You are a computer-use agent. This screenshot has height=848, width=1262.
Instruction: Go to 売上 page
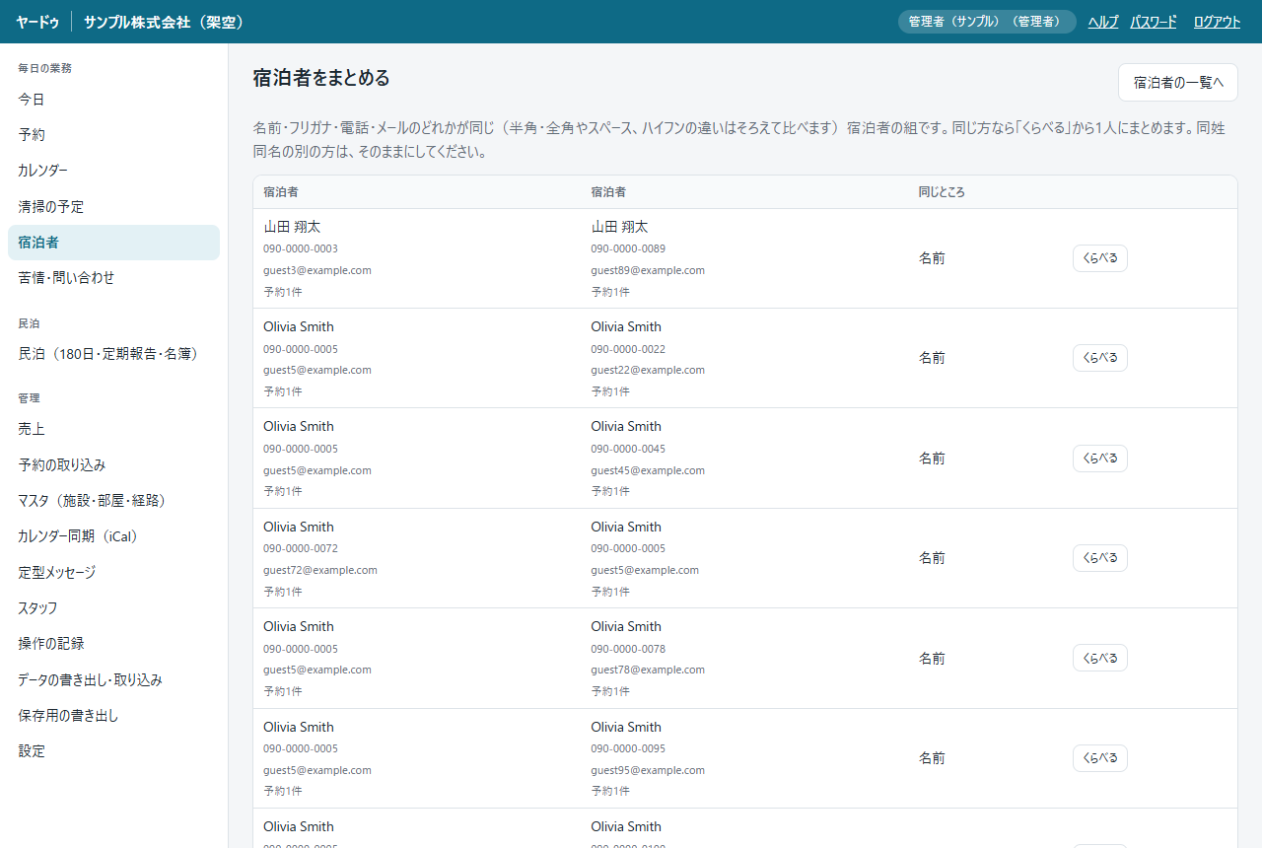(x=113, y=429)
